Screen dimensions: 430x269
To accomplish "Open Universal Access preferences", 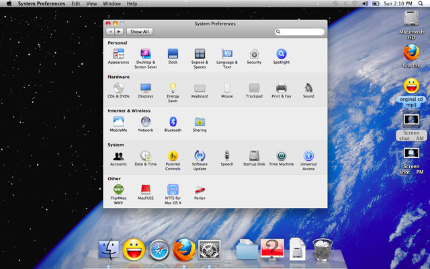I will tap(308, 161).
